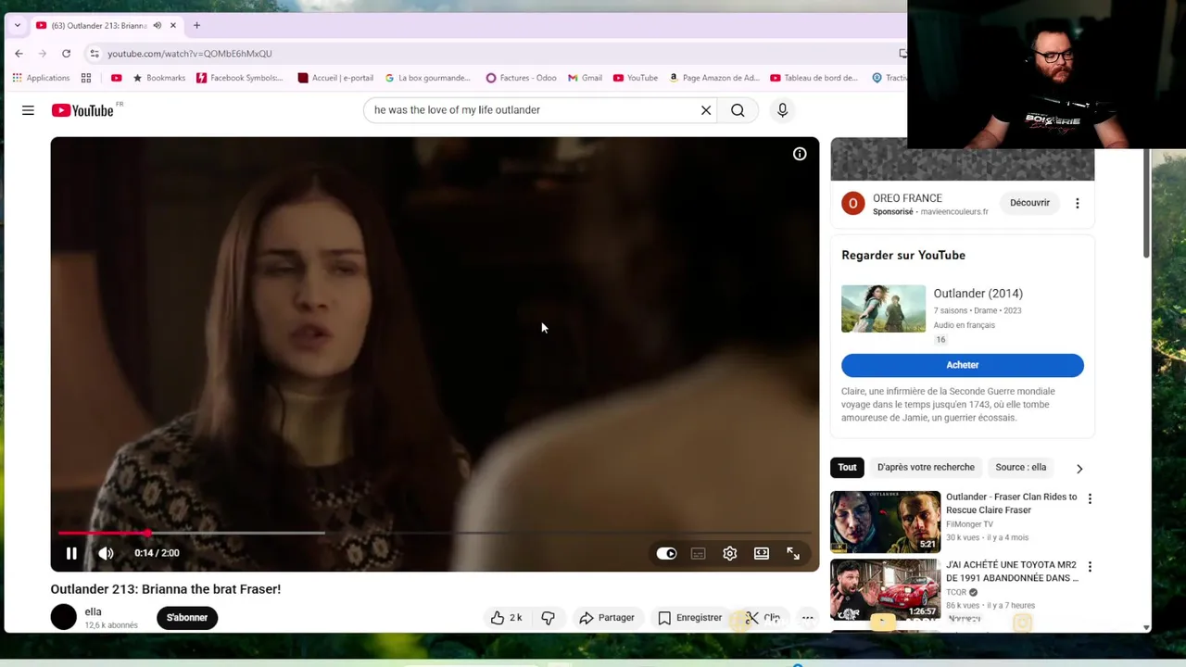Open the Oreo France advertiser link
The width and height of the screenshot is (1186, 667).
907,198
